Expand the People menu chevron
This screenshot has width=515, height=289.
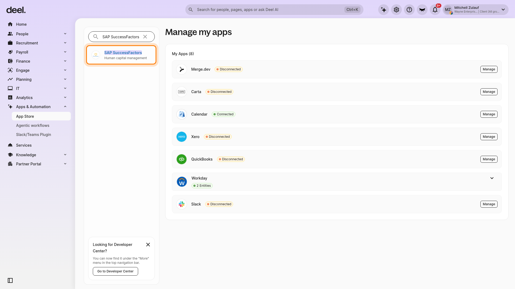click(65, 34)
